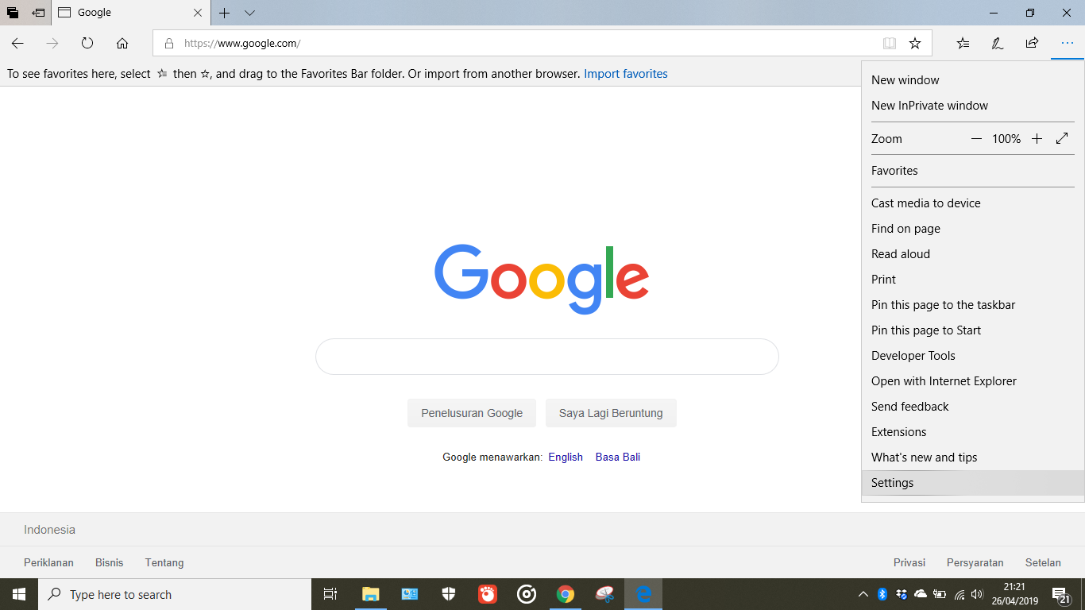Launch Google Chrome from the taskbar

pos(566,593)
